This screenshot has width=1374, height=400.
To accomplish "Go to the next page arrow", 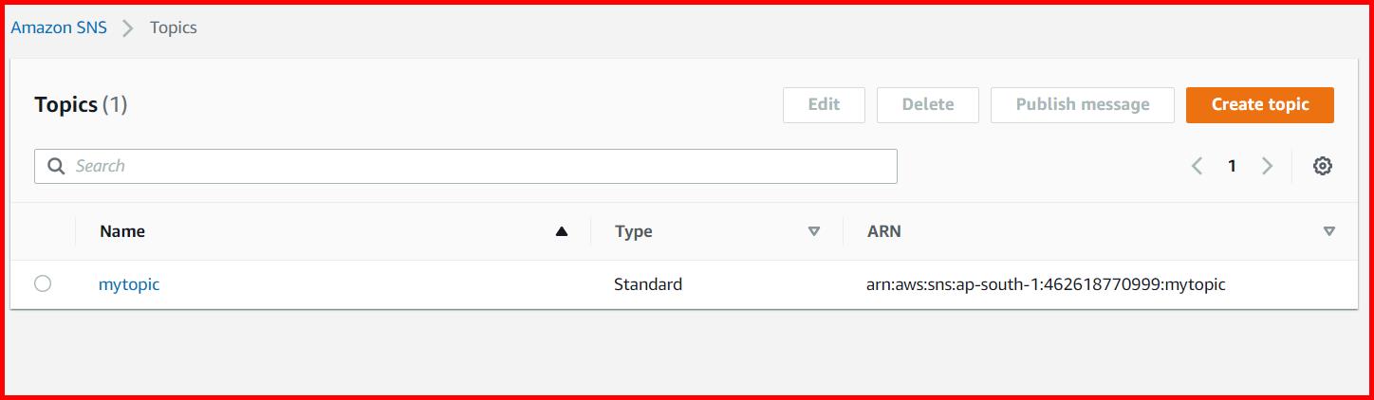I will [x=1267, y=166].
